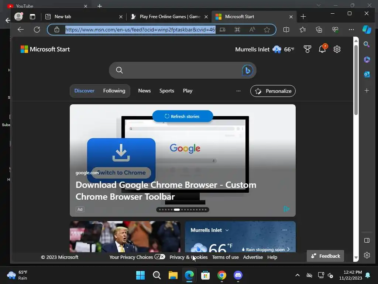This screenshot has height=284, width=378.
Task: Add this page to favorites star
Action: pos(267,30)
